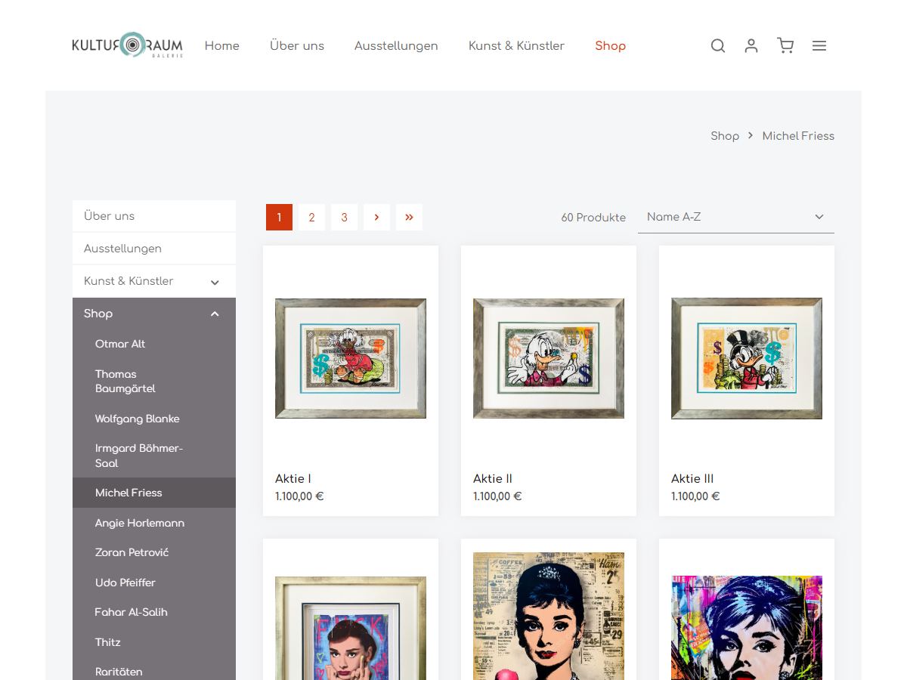Select Udo Pfeiffer in sidebar
907x680 pixels.
154,583
